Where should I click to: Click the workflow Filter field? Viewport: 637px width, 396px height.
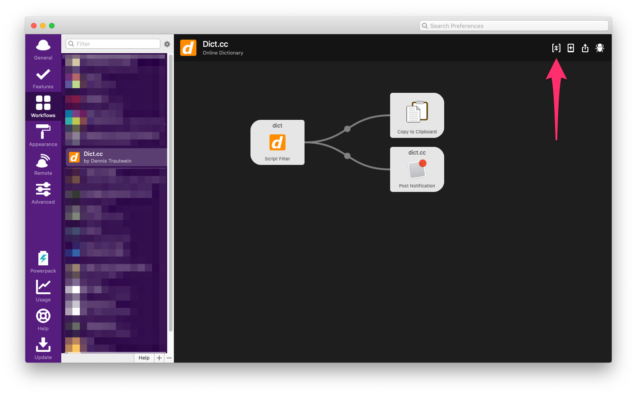pos(113,44)
